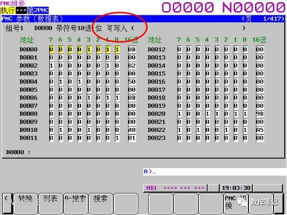Click the 带符号10进 data type label

pyautogui.click(x=73, y=28)
